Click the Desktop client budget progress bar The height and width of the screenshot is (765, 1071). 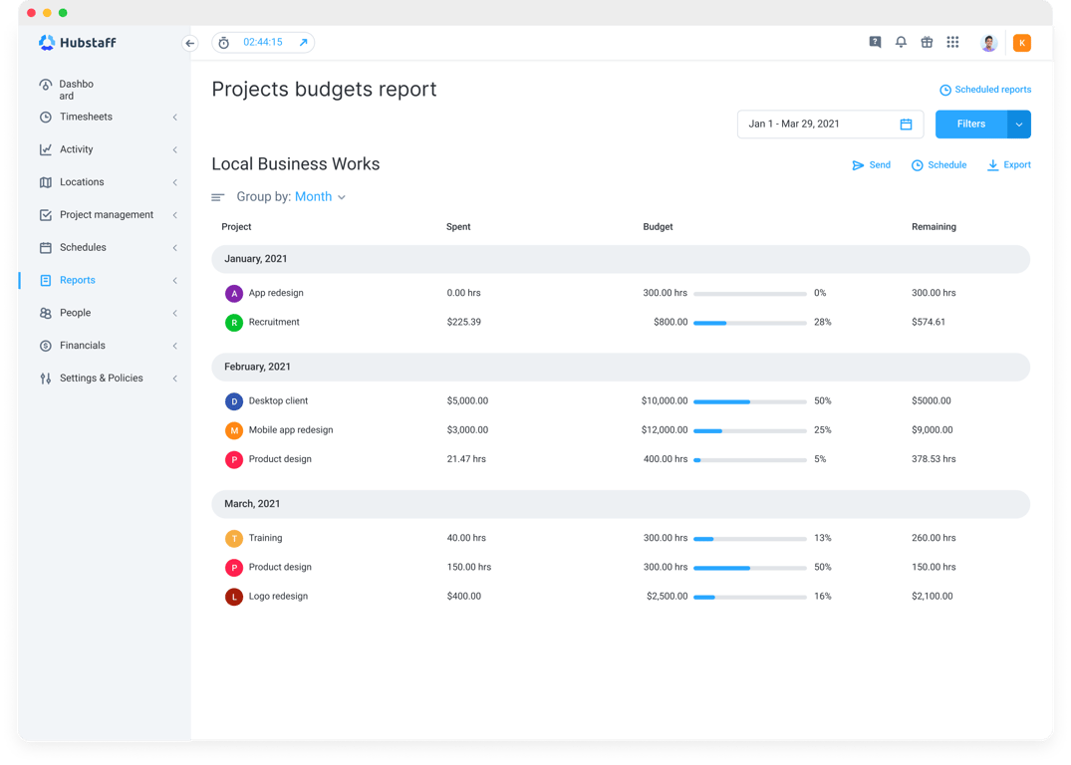coord(749,400)
